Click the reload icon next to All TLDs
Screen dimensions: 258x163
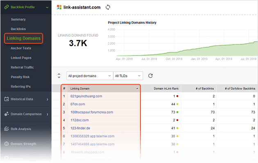150,76
